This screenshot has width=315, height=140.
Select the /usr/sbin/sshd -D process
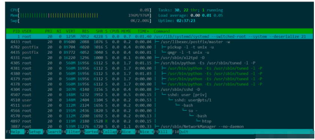[x=160, y=90]
